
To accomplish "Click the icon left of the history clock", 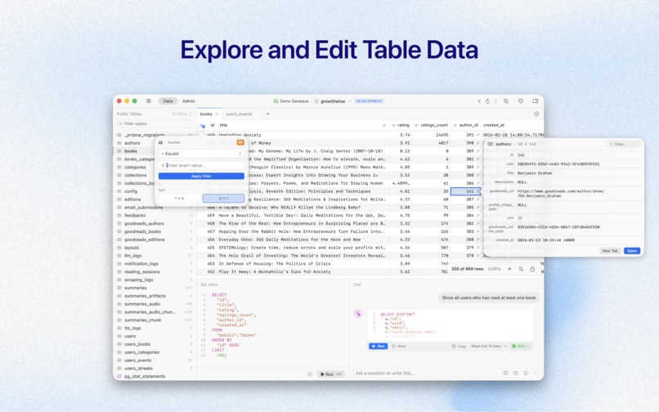I will coord(506,101).
